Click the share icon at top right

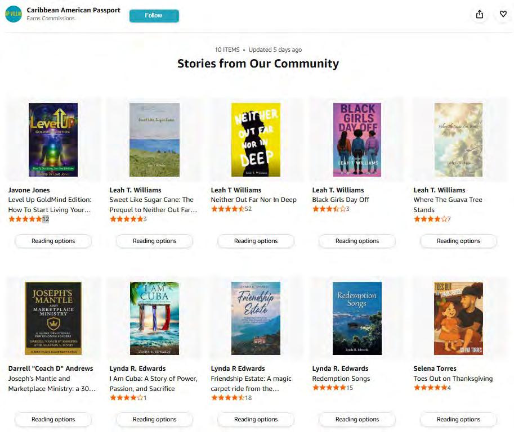[x=479, y=15]
